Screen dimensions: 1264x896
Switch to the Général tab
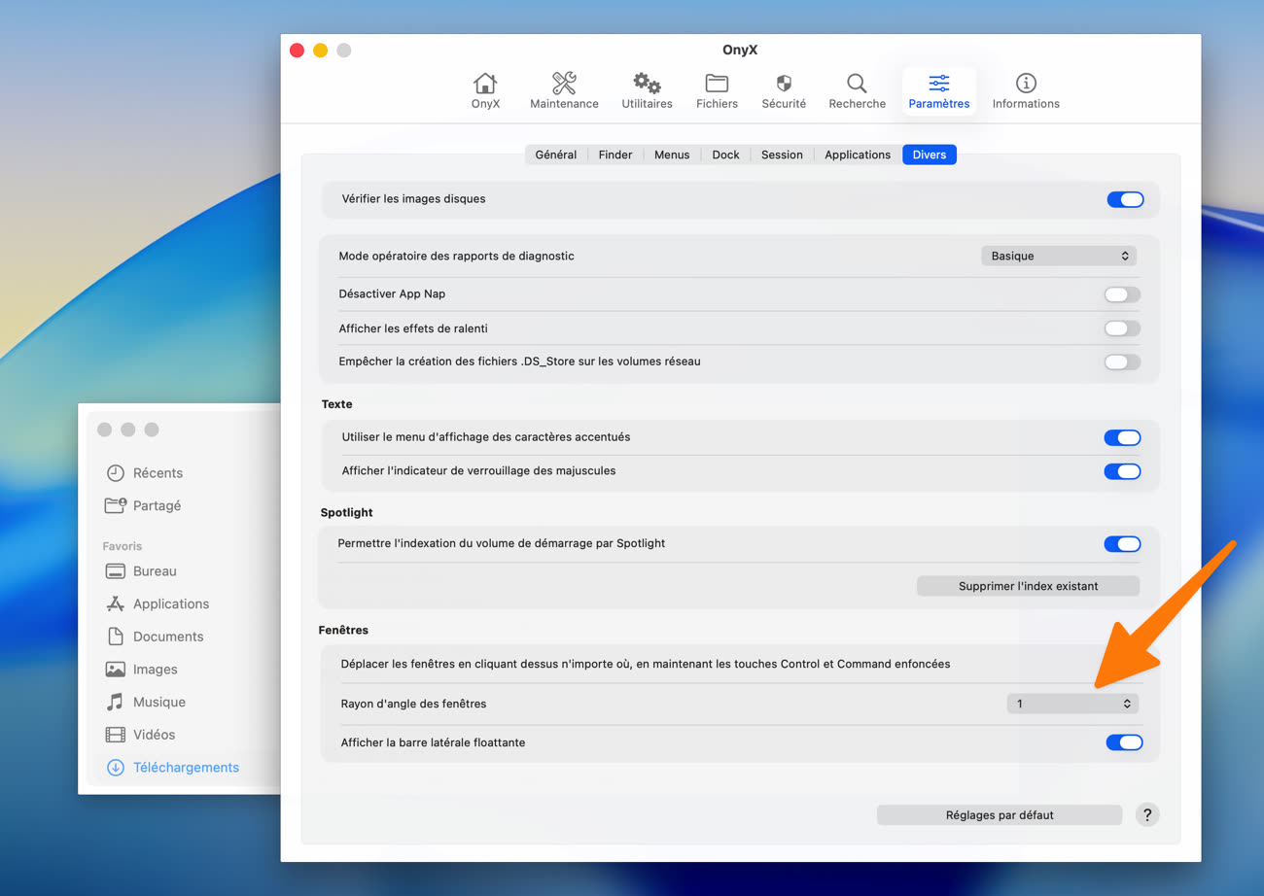(x=556, y=155)
